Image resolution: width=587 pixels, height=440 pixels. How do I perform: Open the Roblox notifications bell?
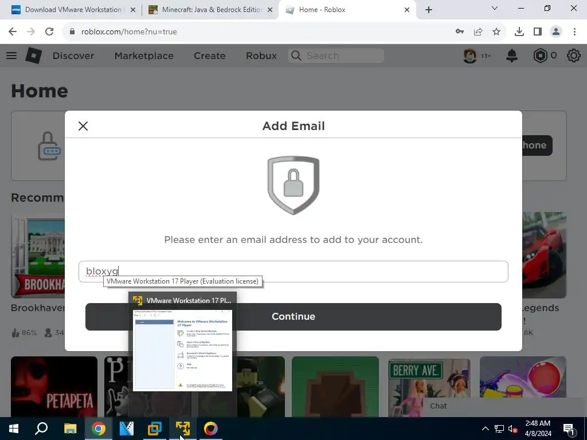512,56
